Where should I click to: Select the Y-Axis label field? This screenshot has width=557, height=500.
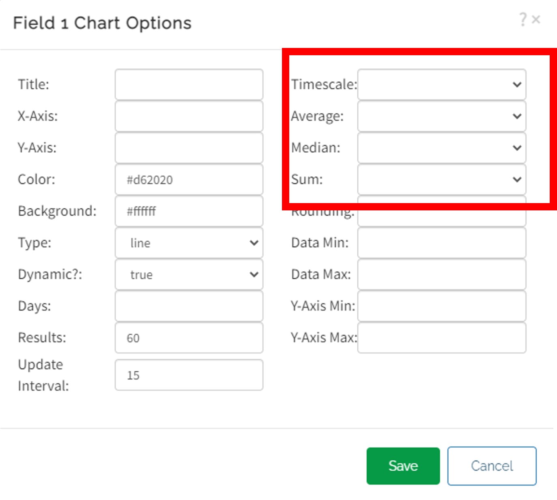pos(189,148)
